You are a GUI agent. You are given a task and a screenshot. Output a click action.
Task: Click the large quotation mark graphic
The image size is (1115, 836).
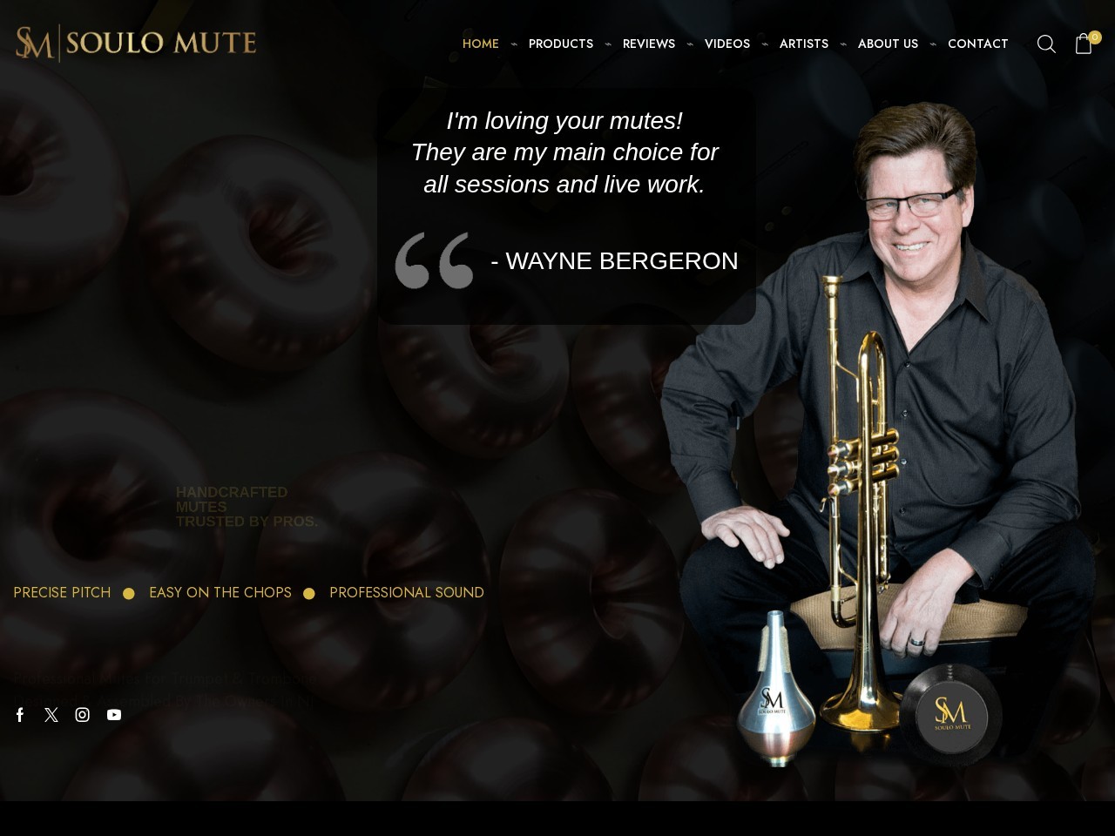click(x=434, y=260)
